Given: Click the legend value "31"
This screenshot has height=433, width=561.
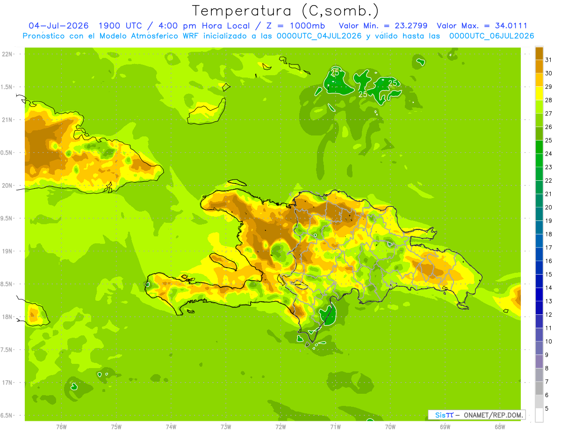Looking at the screenshot, I should (x=549, y=60).
